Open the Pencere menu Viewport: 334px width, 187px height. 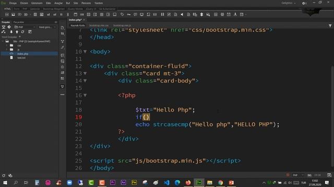[86, 3]
